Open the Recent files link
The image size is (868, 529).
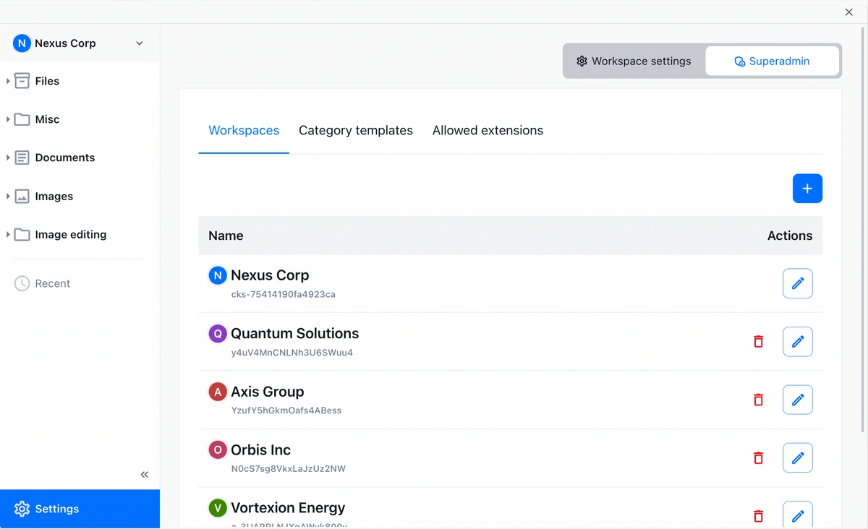click(52, 283)
